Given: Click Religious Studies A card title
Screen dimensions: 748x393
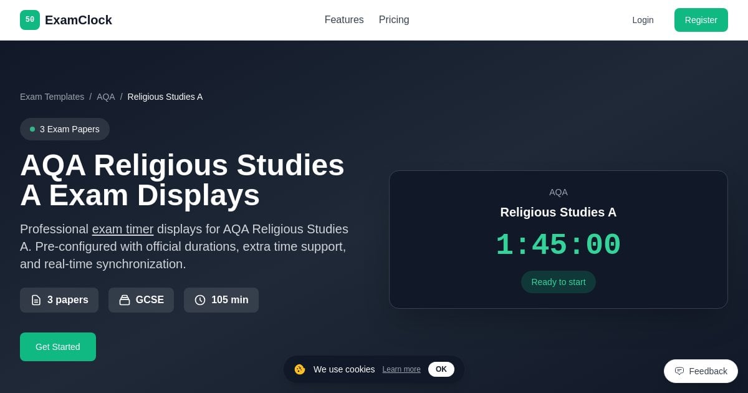Looking at the screenshot, I should click(559, 212).
